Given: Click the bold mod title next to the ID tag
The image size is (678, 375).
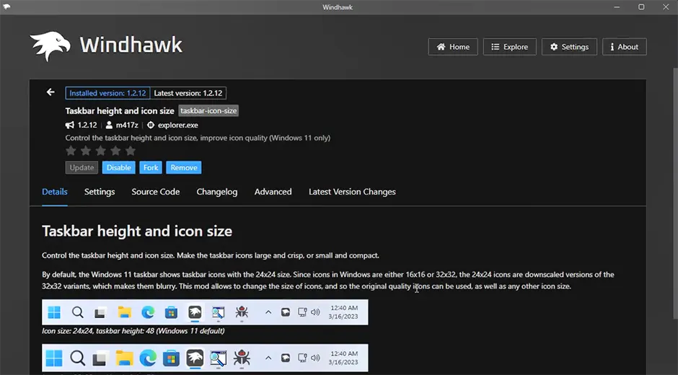Looking at the screenshot, I should 120,111.
